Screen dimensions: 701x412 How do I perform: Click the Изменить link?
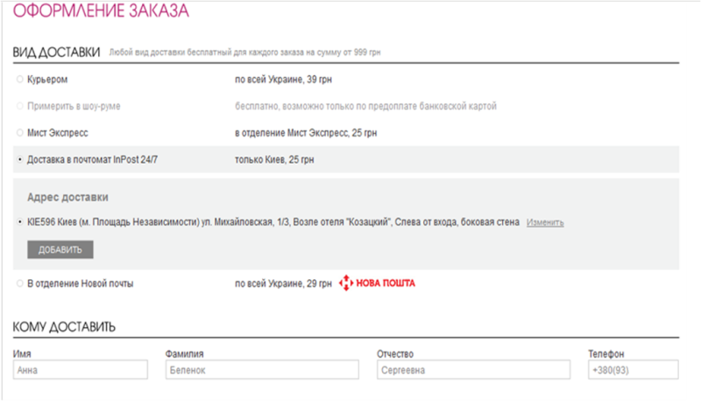click(545, 222)
